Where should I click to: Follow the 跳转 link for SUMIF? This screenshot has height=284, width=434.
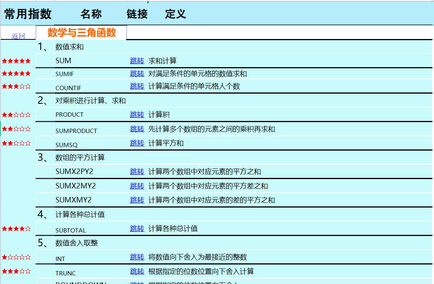[137, 74]
